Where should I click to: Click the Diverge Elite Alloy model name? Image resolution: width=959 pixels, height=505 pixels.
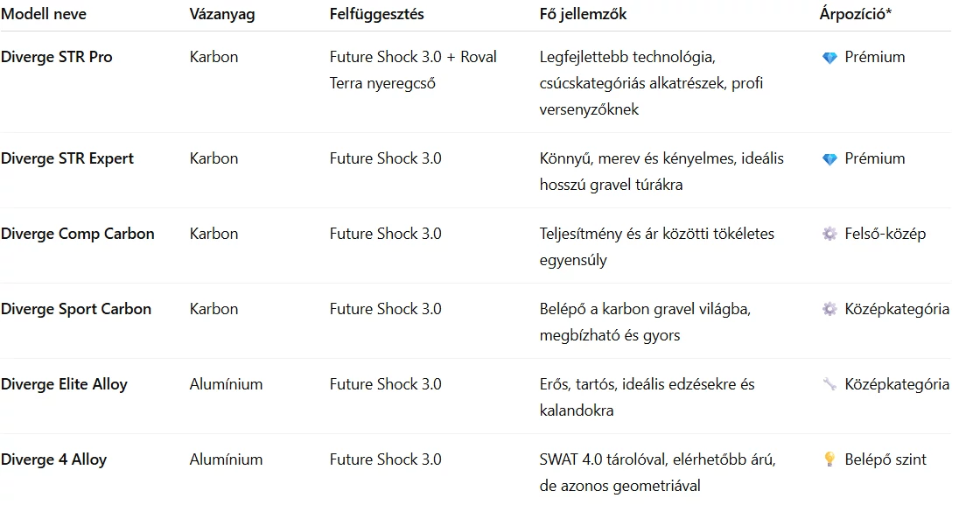(64, 385)
